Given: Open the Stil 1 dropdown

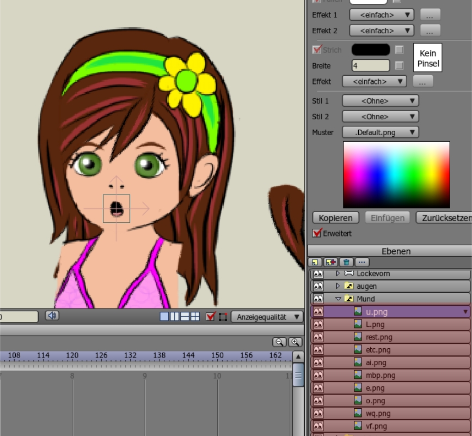Looking at the screenshot, I should coord(380,101).
